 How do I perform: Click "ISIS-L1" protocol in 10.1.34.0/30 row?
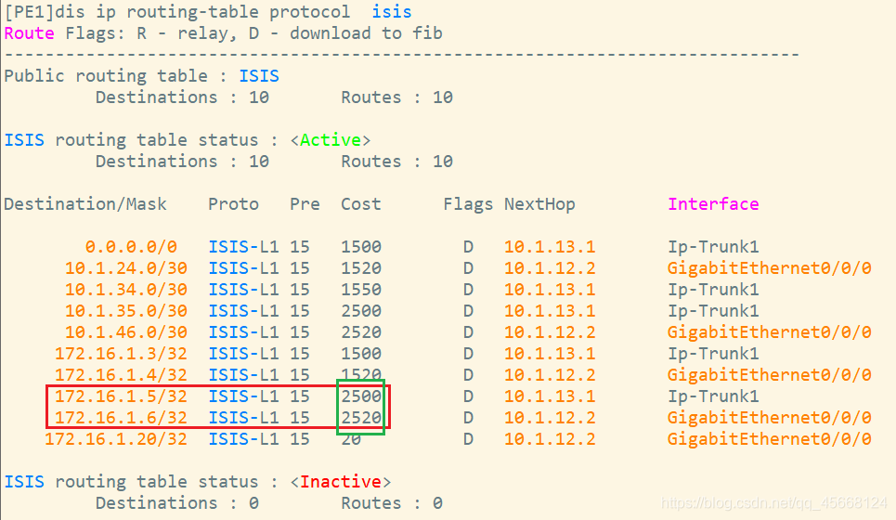click(243, 290)
